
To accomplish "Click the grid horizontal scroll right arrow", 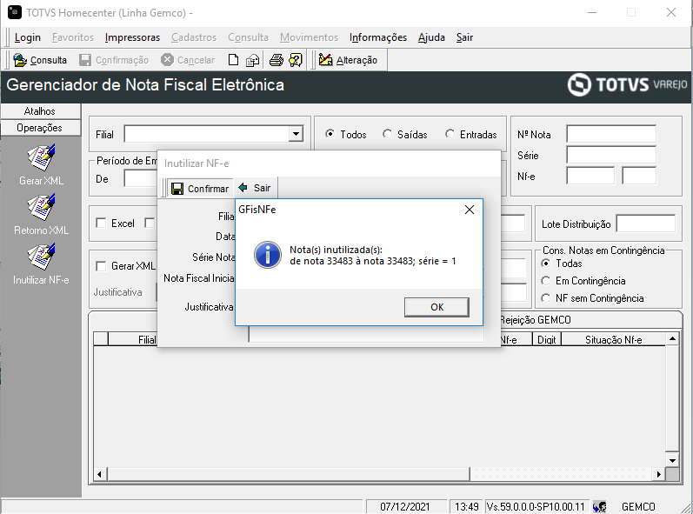I will [659, 474].
